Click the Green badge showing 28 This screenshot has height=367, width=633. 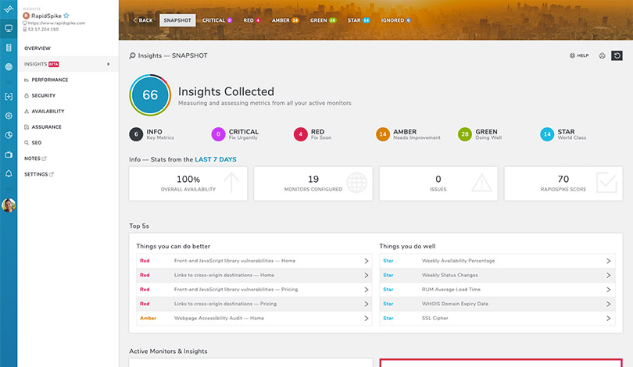(x=465, y=134)
